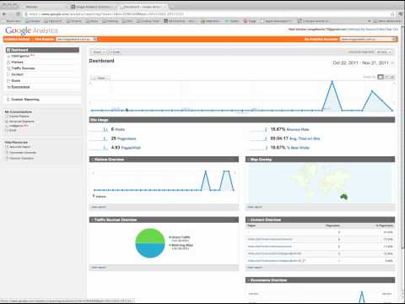This screenshot has width=405, height=304.
Task: Click the Visitors person icon in sidebar
Action: (8, 62)
